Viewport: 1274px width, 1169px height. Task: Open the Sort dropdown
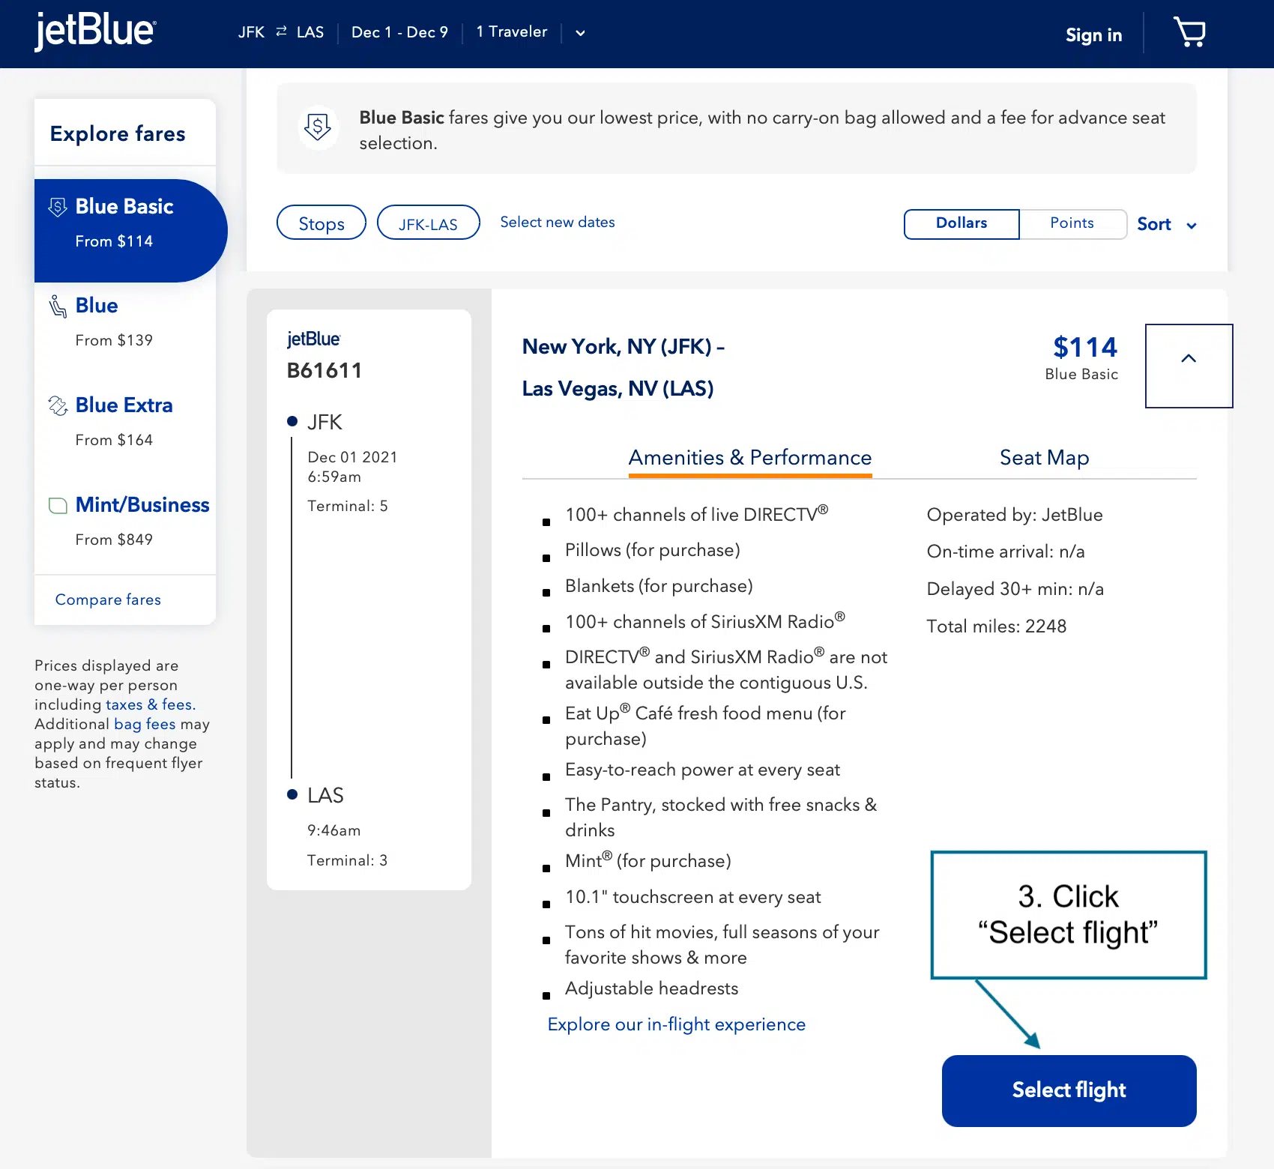(x=1166, y=224)
